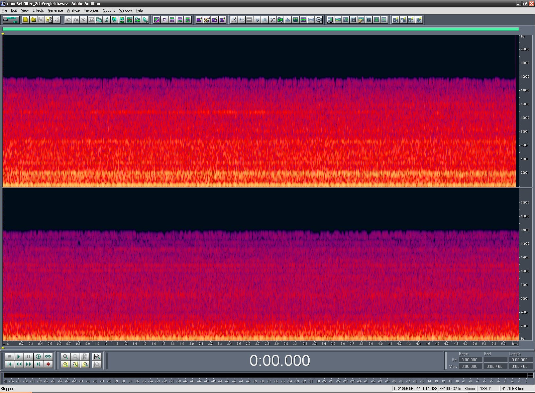The width and height of the screenshot is (535, 393).
Task: Click the green horizontal zoom range bar
Action: coord(261,29)
